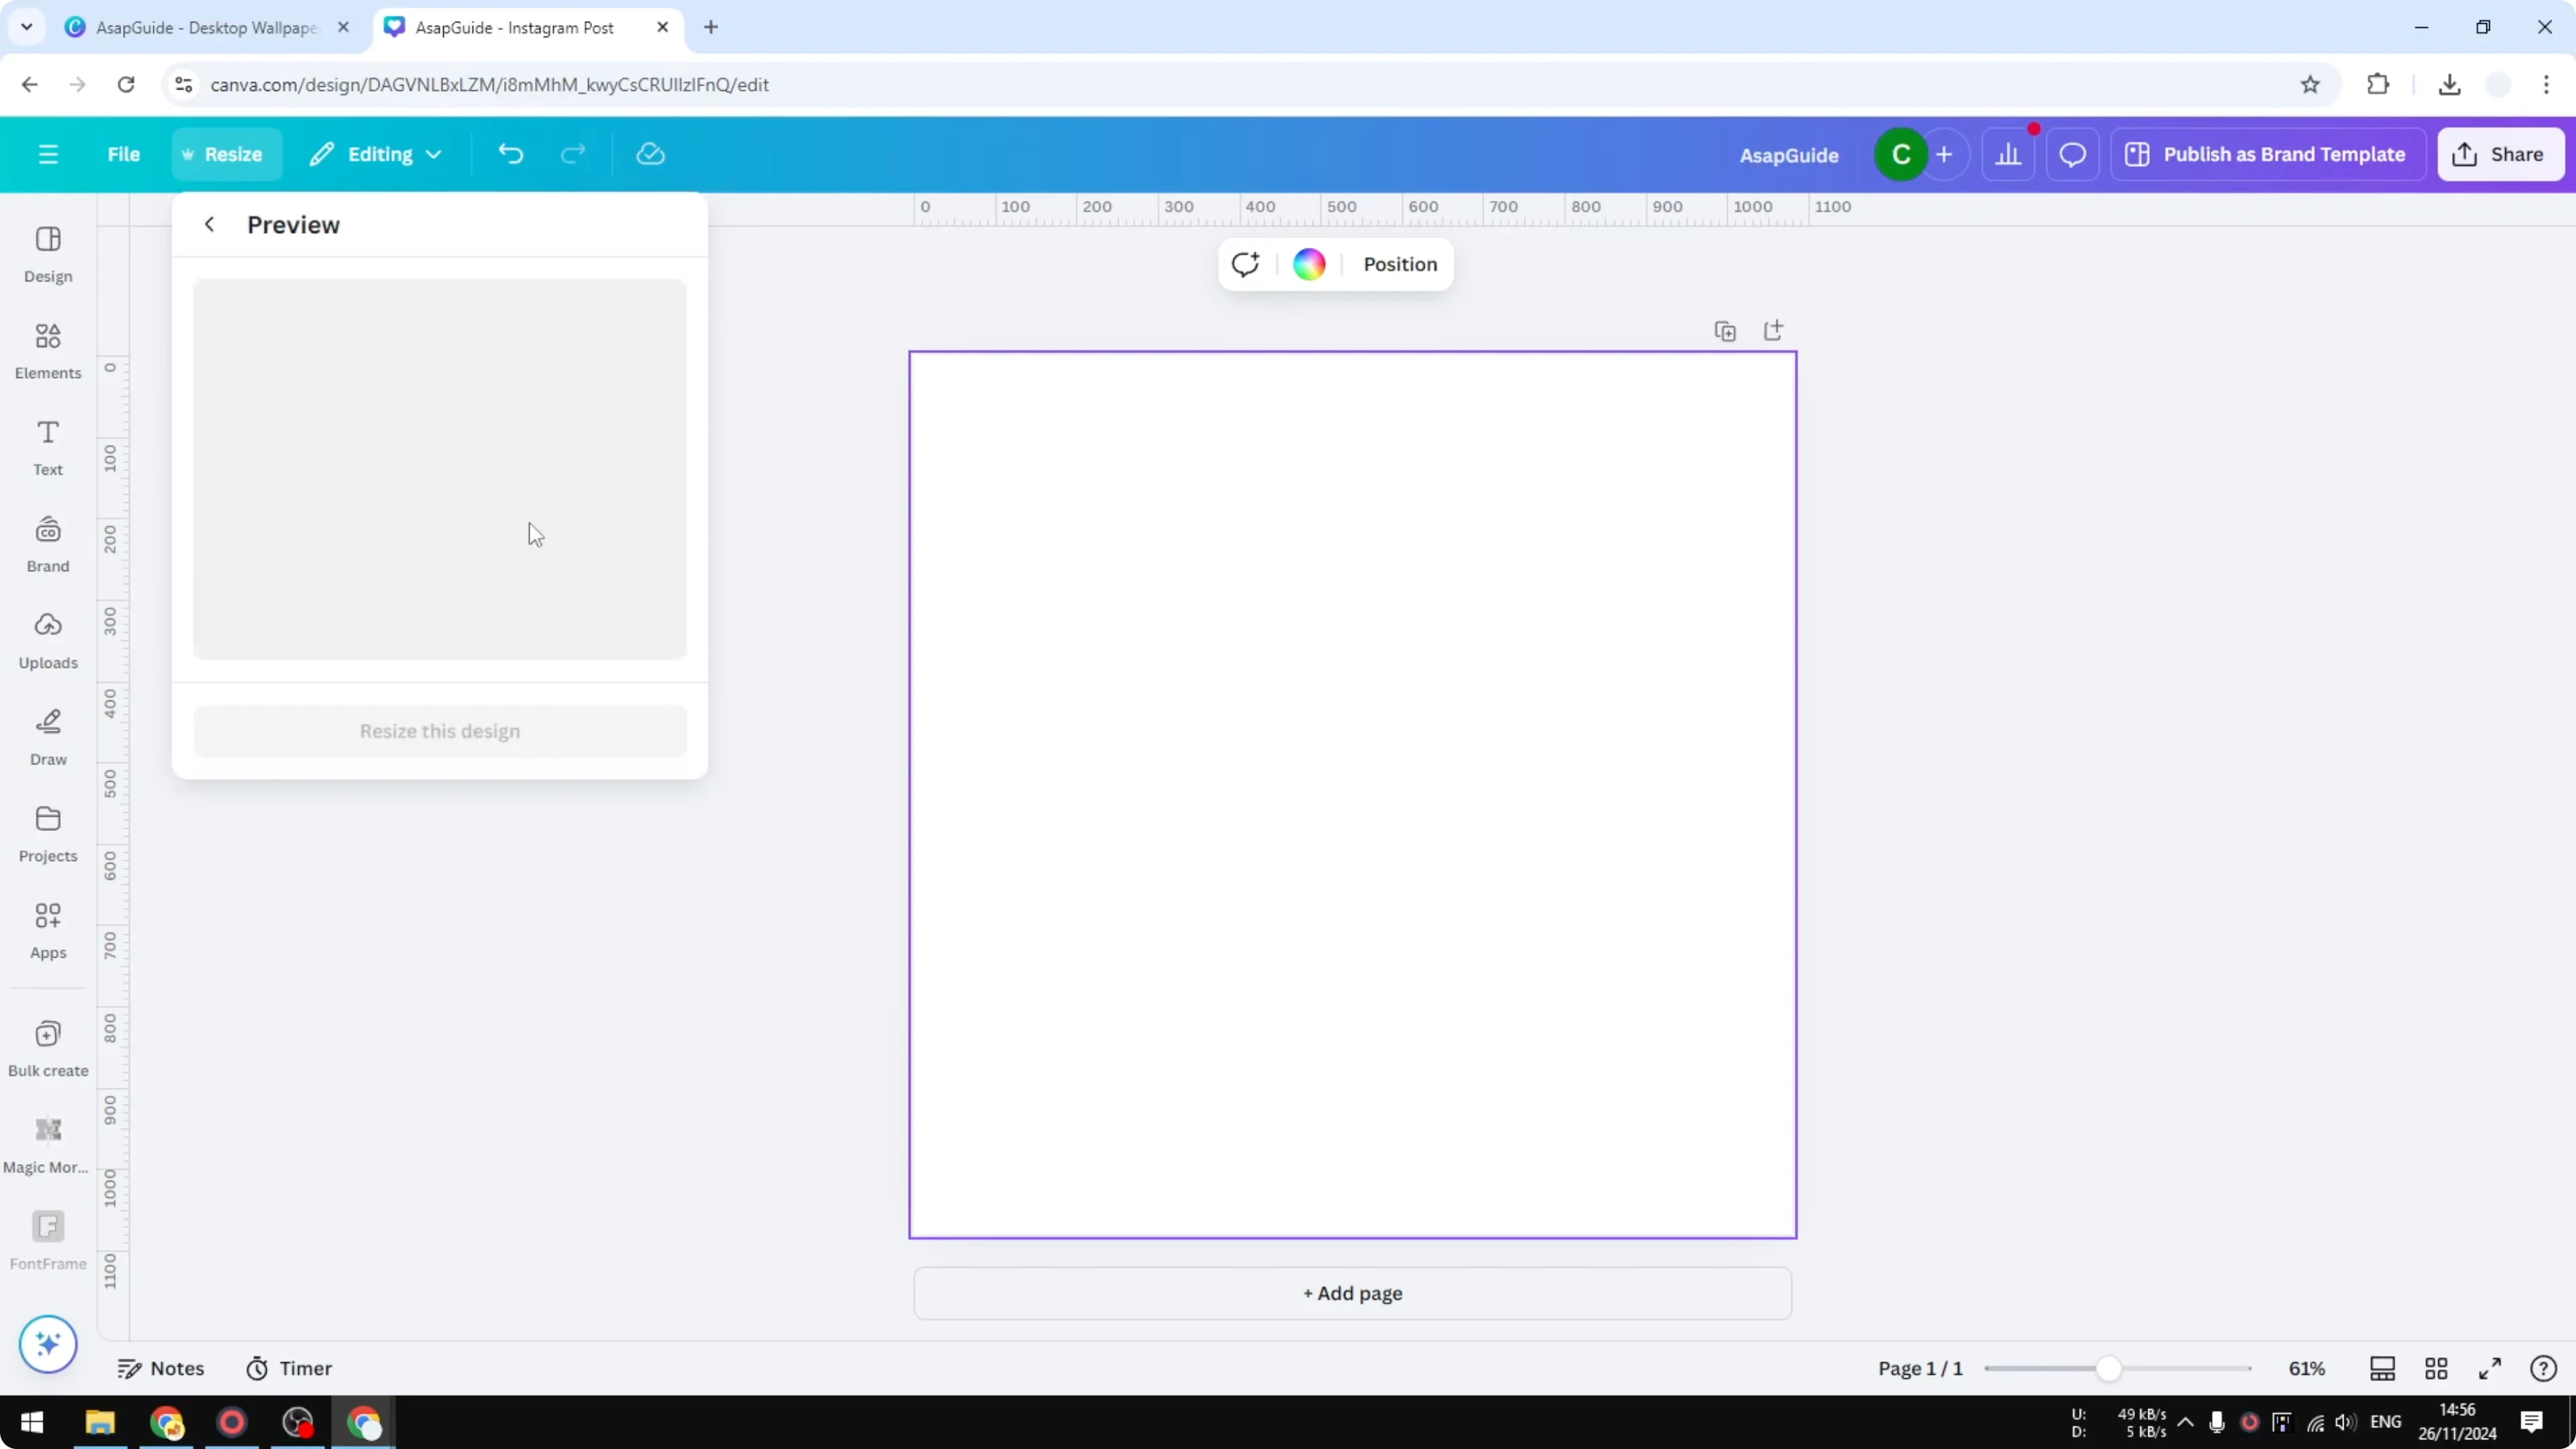This screenshot has width=2576, height=1449.
Task: Open the Notes panel
Action: [162, 1368]
